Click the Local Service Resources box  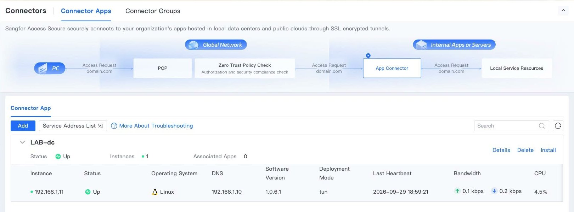click(x=517, y=68)
